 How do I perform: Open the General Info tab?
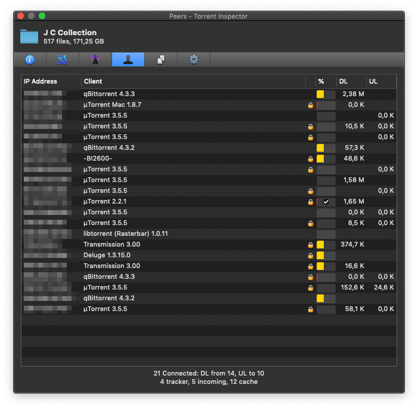click(30, 60)
